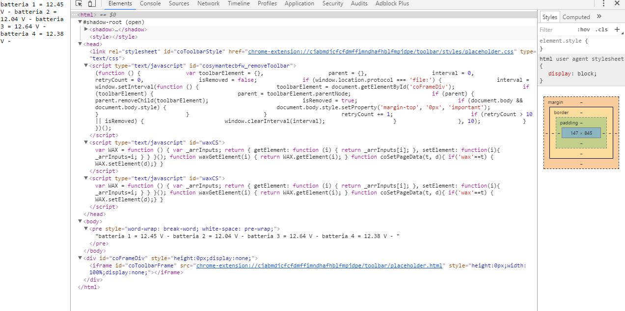Screen dimensions: 625x311
Task: Close the DevTools panel
Action: 617,3
